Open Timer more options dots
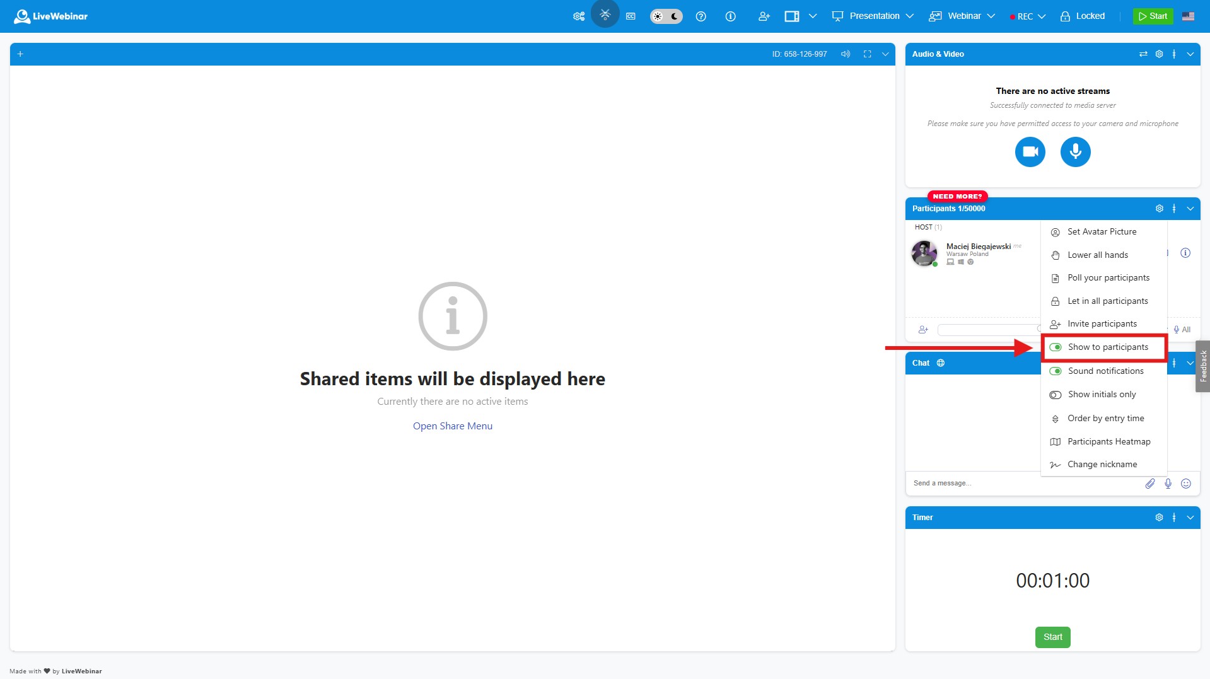The width and height of the screenshot is (1210, 679). point(1174,518)
